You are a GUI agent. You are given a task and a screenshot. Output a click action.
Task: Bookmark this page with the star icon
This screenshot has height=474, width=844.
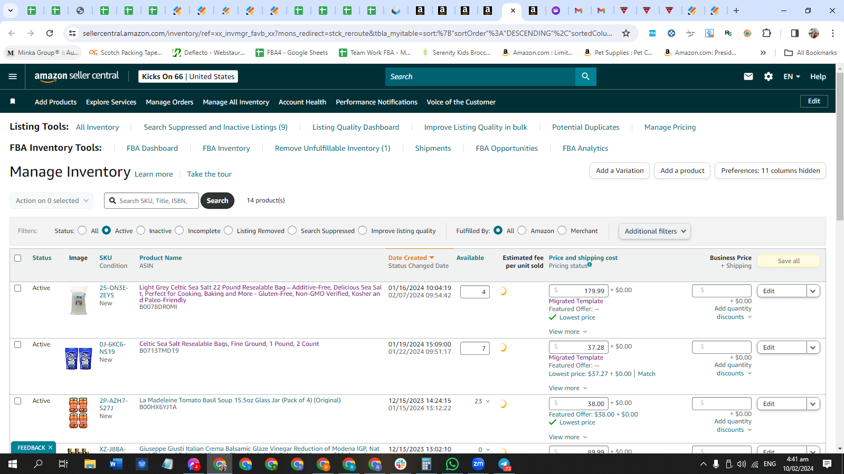coord(626,33)
